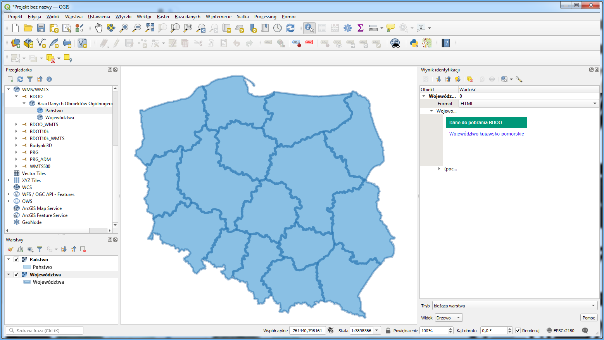
Task: Save the project with the floppy disk icon
Action: [41, 28]
